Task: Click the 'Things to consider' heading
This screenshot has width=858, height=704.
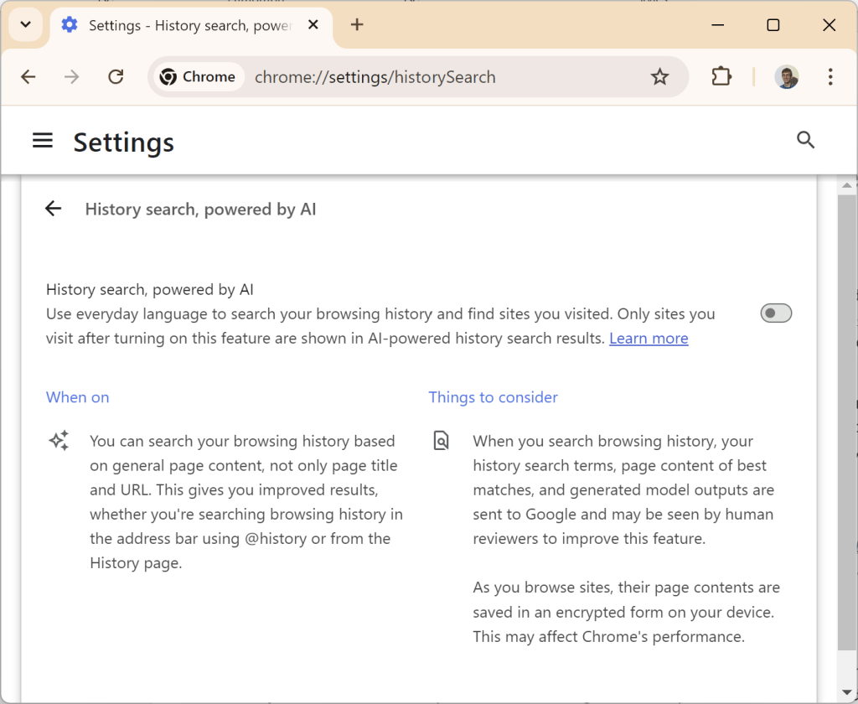Action: (493, 397)
